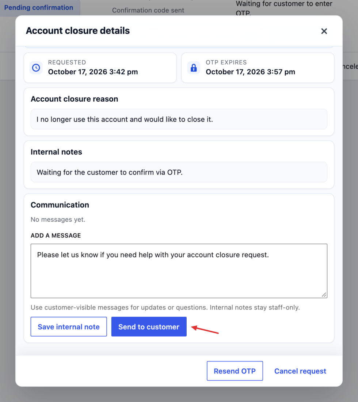358x402 pixels.
Task: Click 'Waiting for customer to enter OTP' text
Action: (x=284, y=8)
